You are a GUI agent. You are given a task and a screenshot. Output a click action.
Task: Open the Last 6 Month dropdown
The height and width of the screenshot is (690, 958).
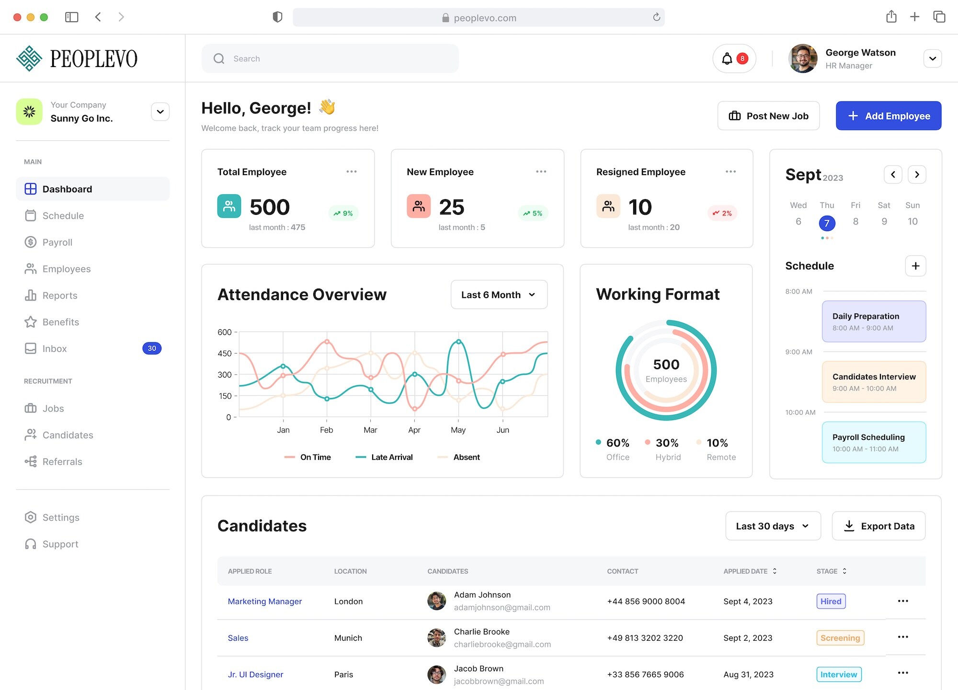pos(499,295)
